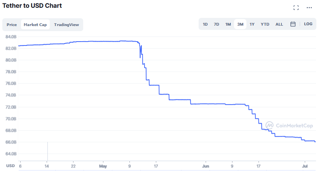Click the vertical marker line near 14

click(x=47, y=151)
